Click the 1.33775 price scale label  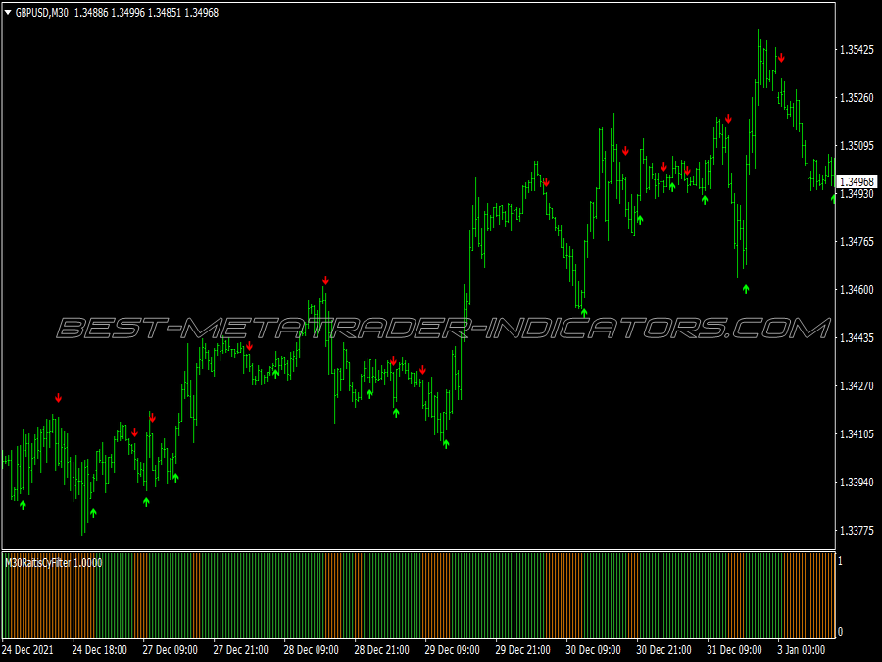pyautogui.click(x=857, y=531)
